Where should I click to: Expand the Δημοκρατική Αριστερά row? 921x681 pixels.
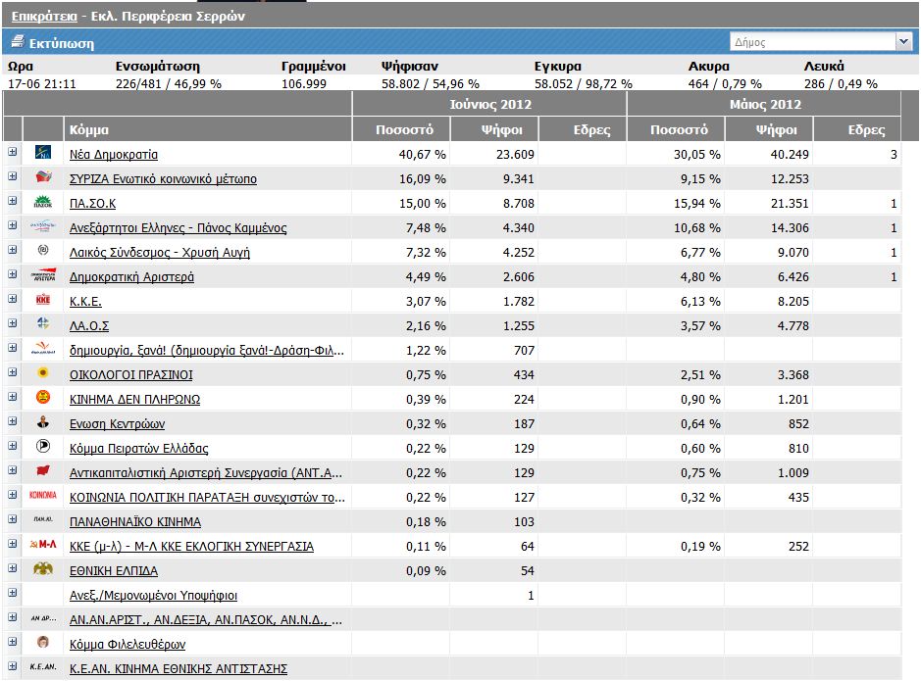(x=13, y=275)
